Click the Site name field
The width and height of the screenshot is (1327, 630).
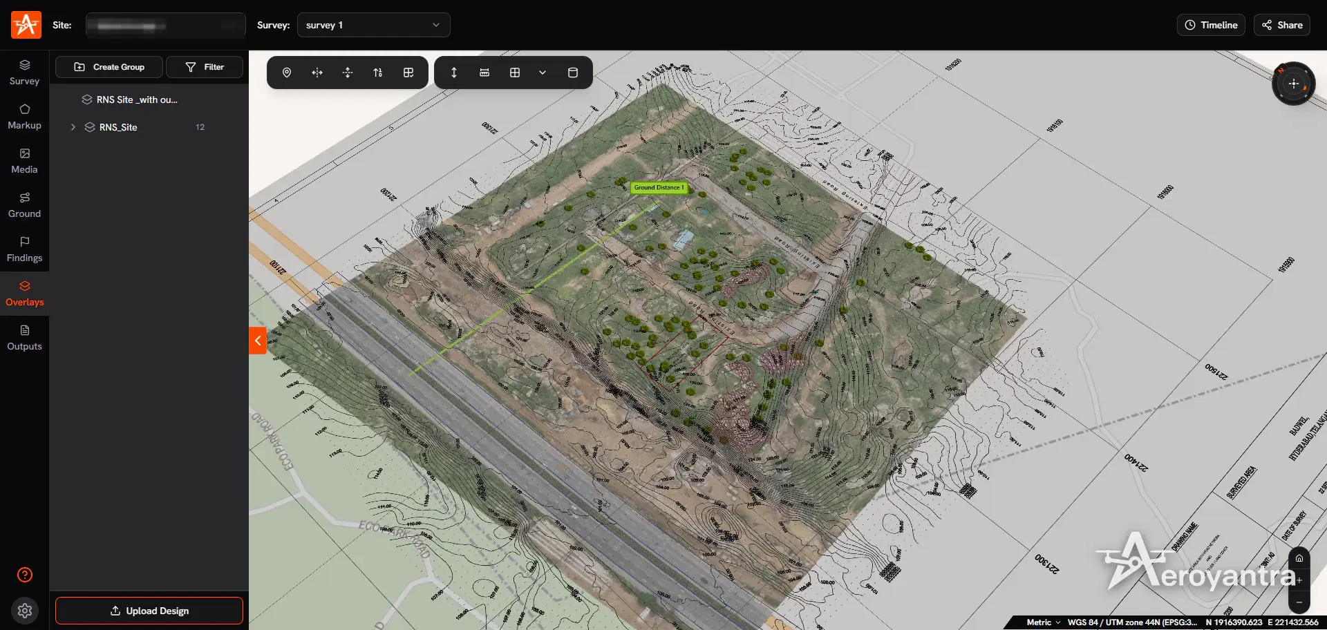click(x=166, y=25)
